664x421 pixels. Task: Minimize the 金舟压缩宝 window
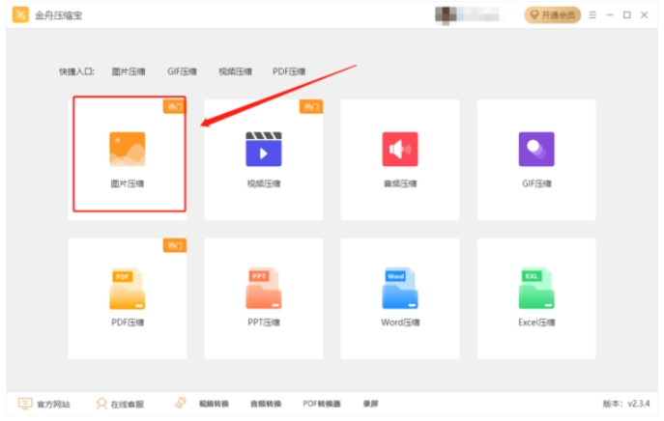pos(610,14)
